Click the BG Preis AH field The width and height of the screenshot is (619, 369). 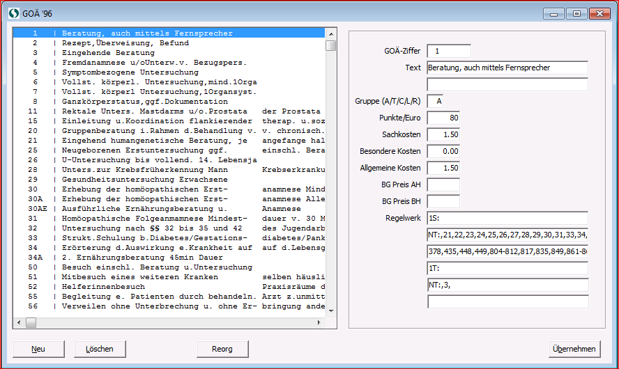443,184
